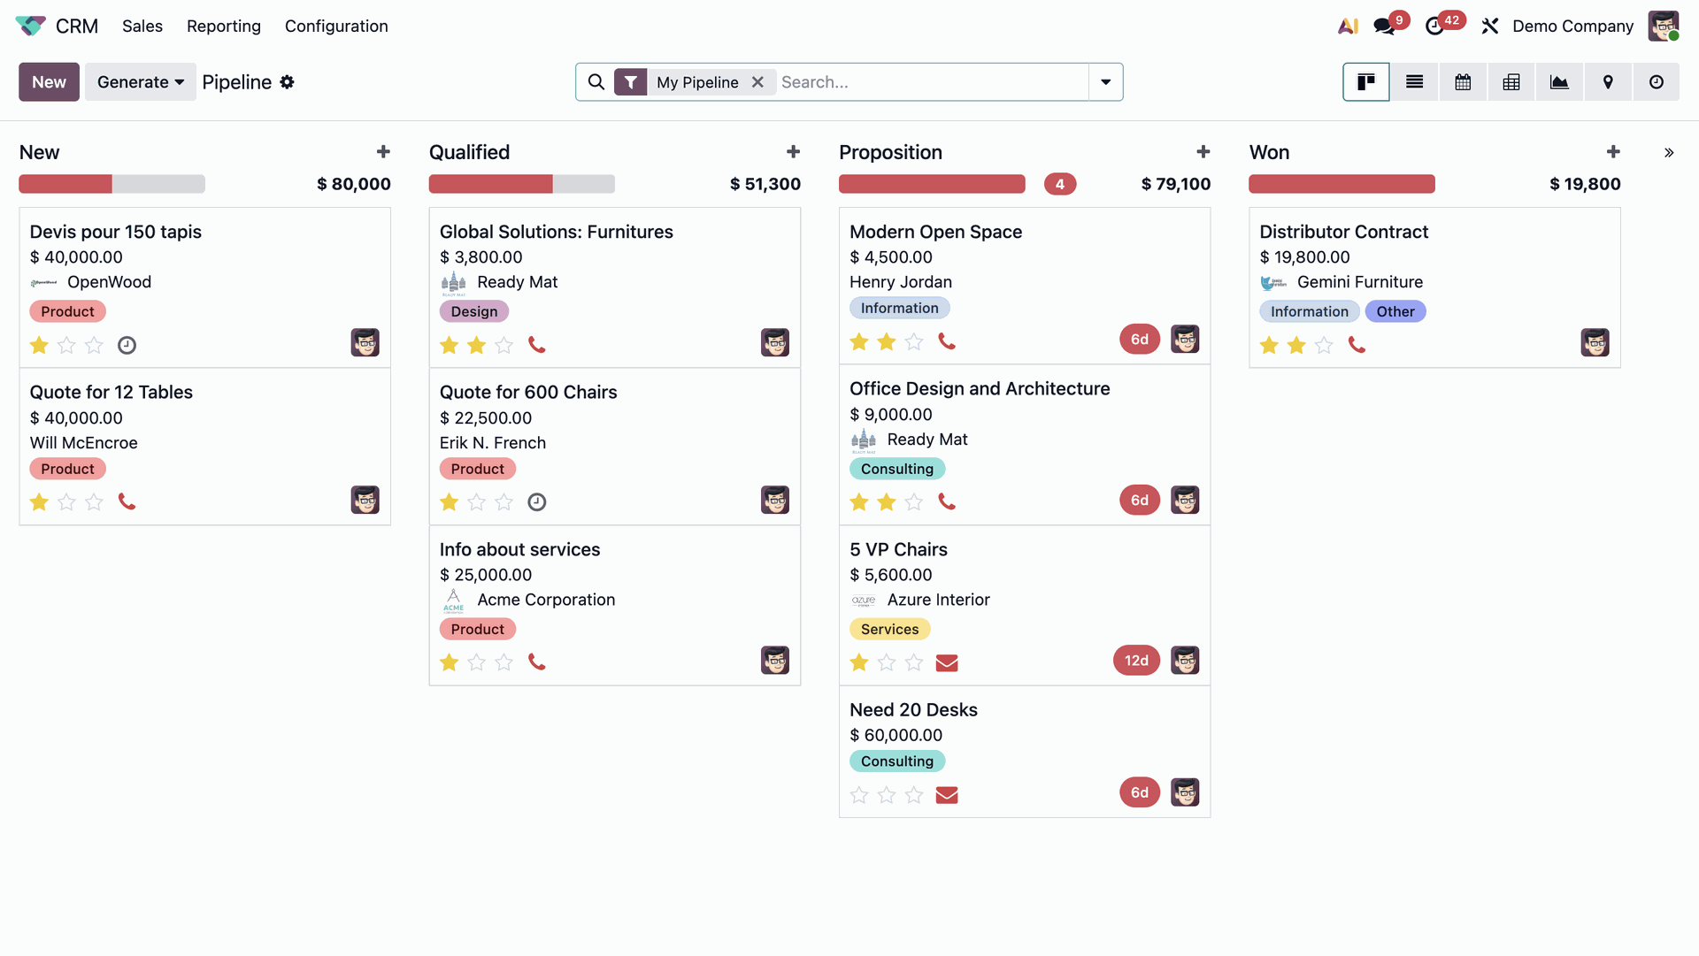Screen dimensions: 1699x956
Task: Click the Design tag on Global Solutions
Action: coord(474,311)
